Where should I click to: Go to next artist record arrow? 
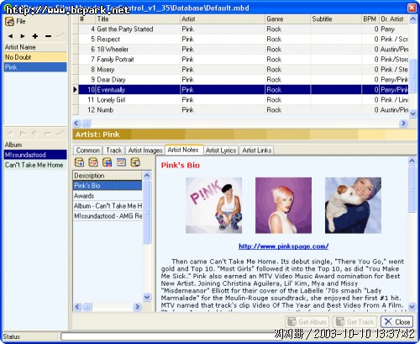[x=23, y=36]
